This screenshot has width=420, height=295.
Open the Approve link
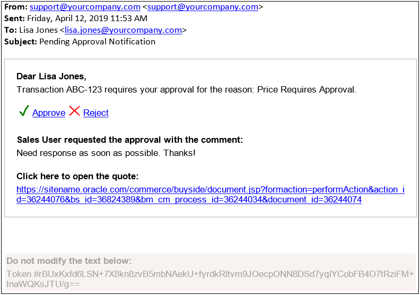[x=49, y=113]
